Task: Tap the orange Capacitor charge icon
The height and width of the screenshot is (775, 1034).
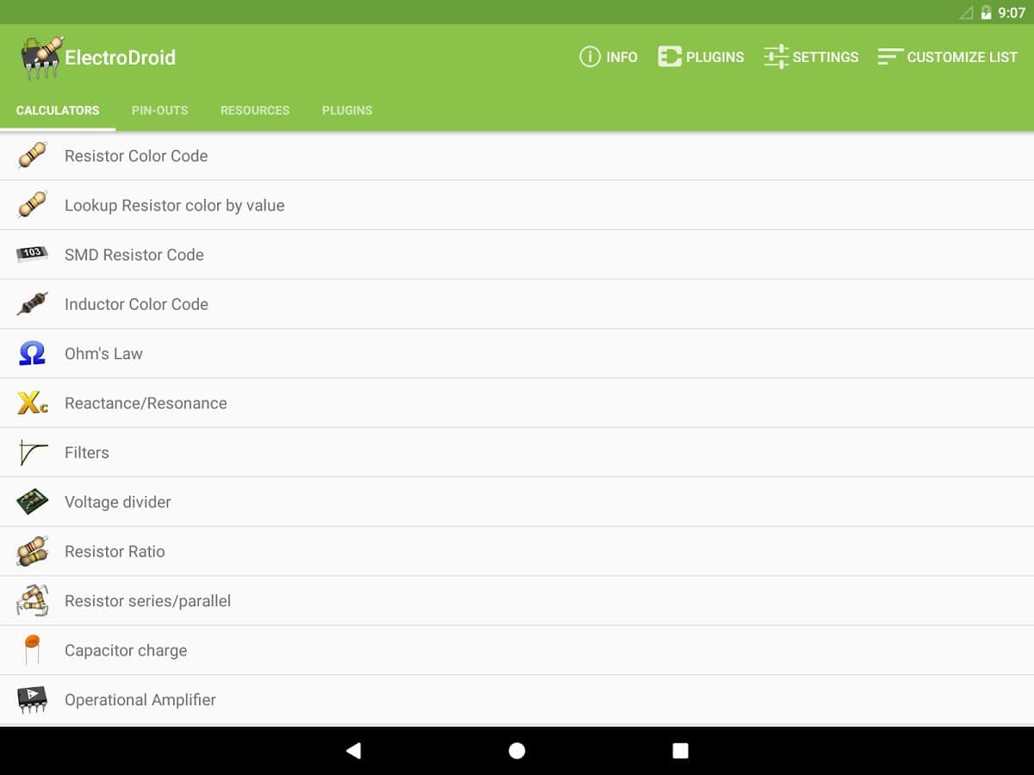Action: [32, 650]
